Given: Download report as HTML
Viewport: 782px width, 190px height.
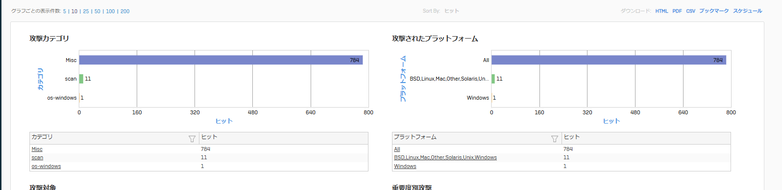Looking at the screenshot, I should click(x=661, y=11).
